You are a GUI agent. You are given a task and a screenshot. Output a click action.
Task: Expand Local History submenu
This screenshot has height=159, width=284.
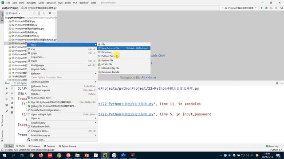click(62, 123)
